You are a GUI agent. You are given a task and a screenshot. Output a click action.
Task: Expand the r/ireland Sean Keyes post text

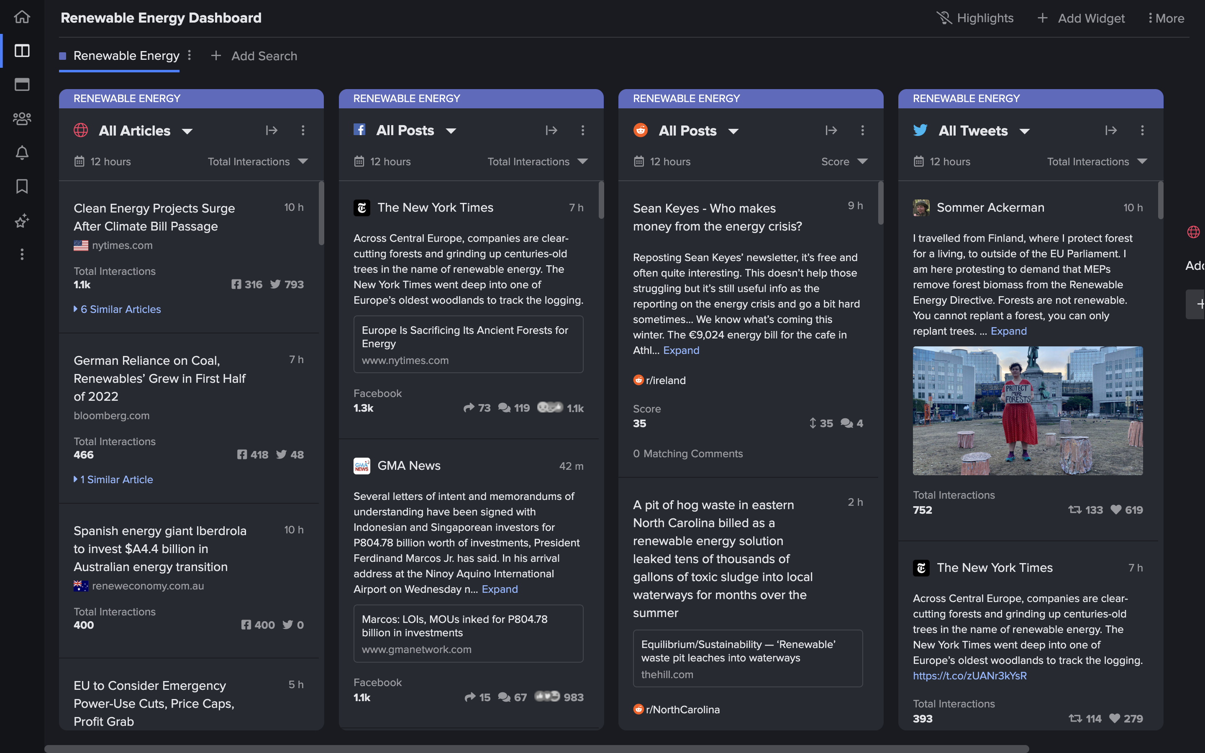(681, 351)
